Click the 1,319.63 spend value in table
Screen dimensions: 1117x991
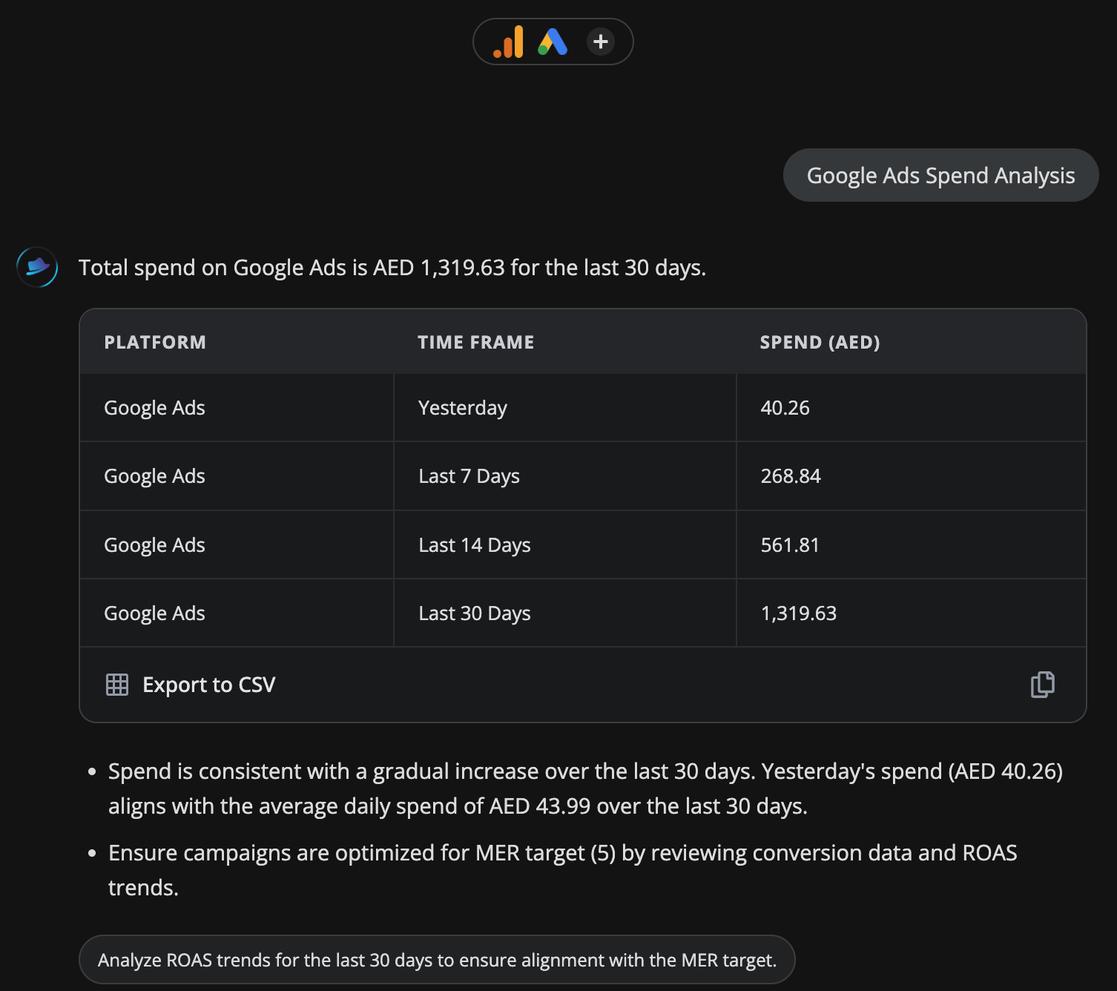(798, 613)
